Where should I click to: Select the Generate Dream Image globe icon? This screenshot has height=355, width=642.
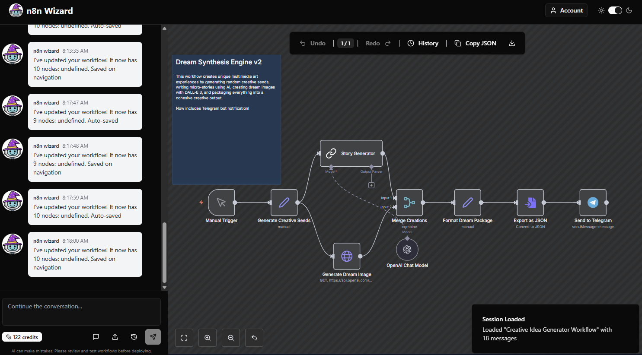(346, 256)
